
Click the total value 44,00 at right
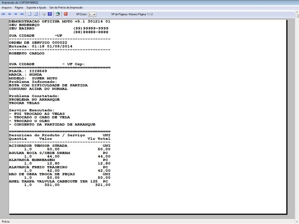(104, 156)
